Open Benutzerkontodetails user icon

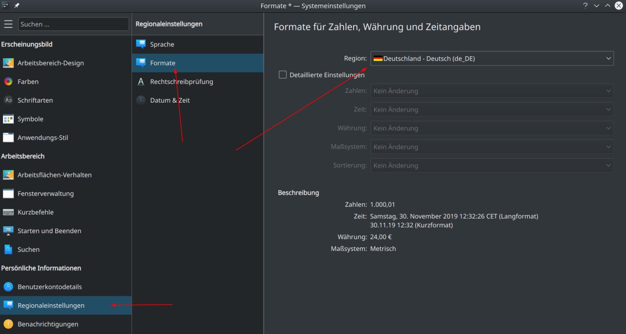coord(8,287)
